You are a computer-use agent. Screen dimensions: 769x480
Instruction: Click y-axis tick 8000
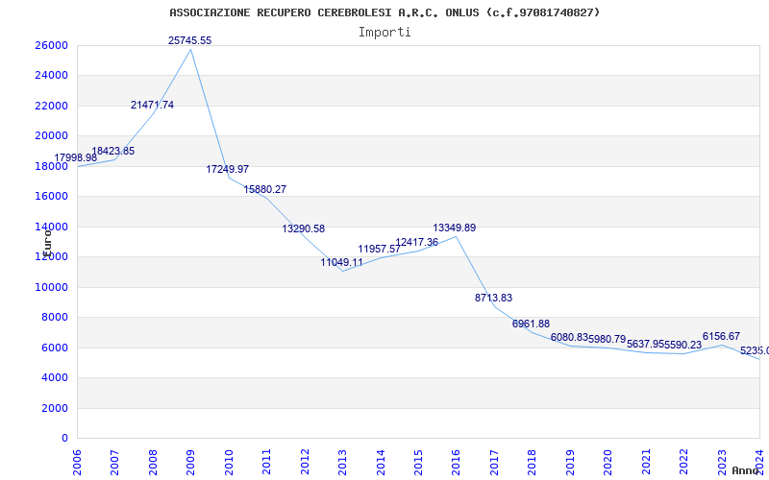click(x=55, y=317)
